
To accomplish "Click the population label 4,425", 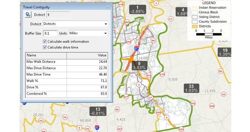I will pos(121,120).
